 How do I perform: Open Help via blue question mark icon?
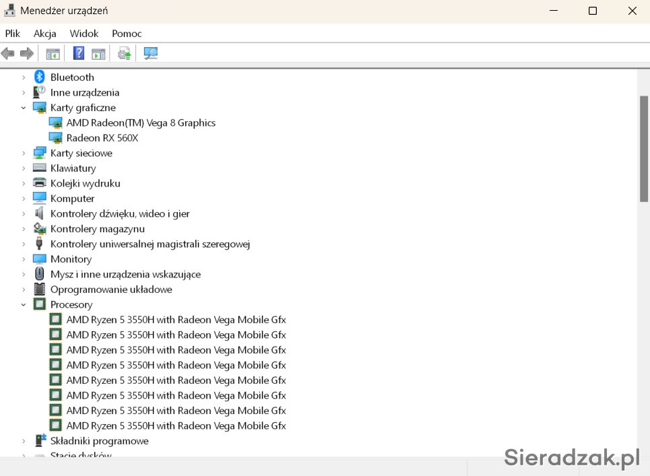(x=78, y=53)
